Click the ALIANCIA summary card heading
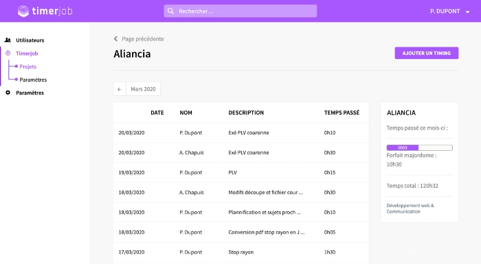The height and width of the screenshot is (264, 481). [x=401, y=112]
